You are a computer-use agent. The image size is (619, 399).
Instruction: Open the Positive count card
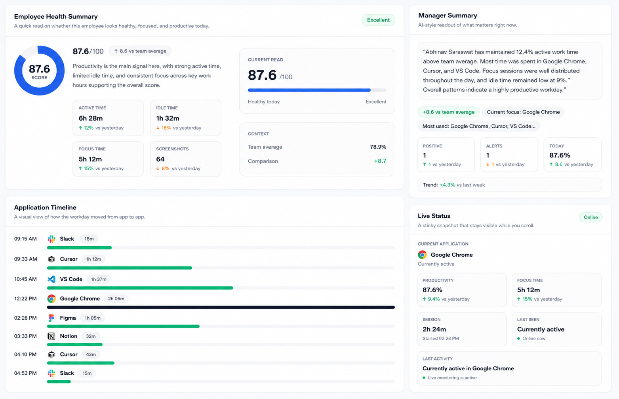446,155
